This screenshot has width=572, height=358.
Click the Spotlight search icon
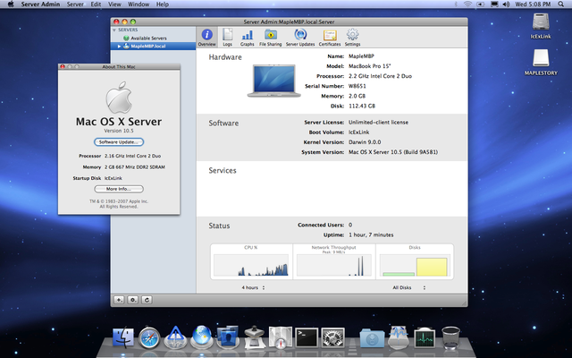560,4
